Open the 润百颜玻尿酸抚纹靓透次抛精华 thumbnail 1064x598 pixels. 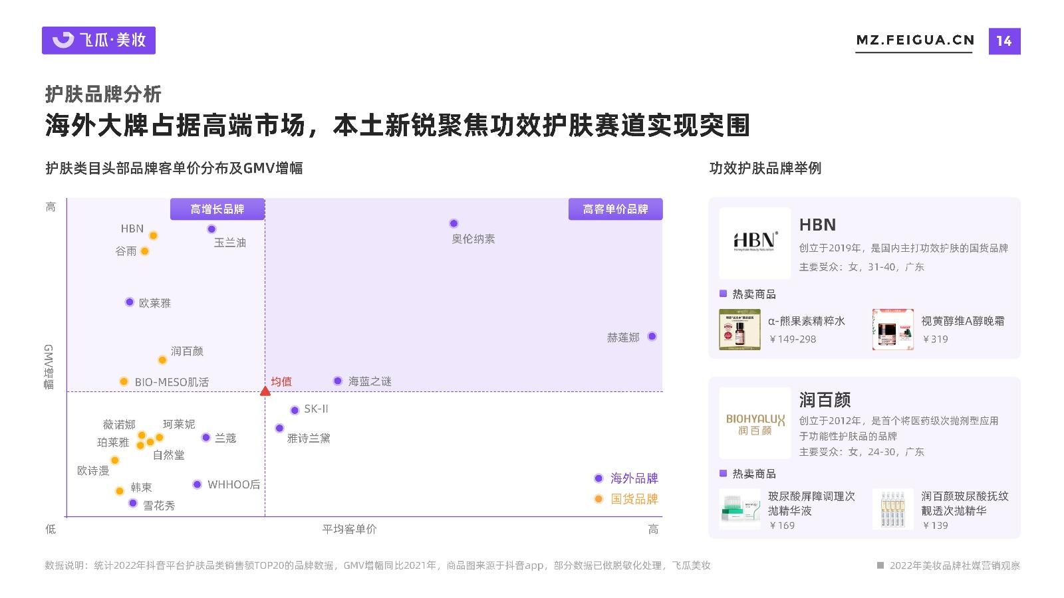[893, 510]
